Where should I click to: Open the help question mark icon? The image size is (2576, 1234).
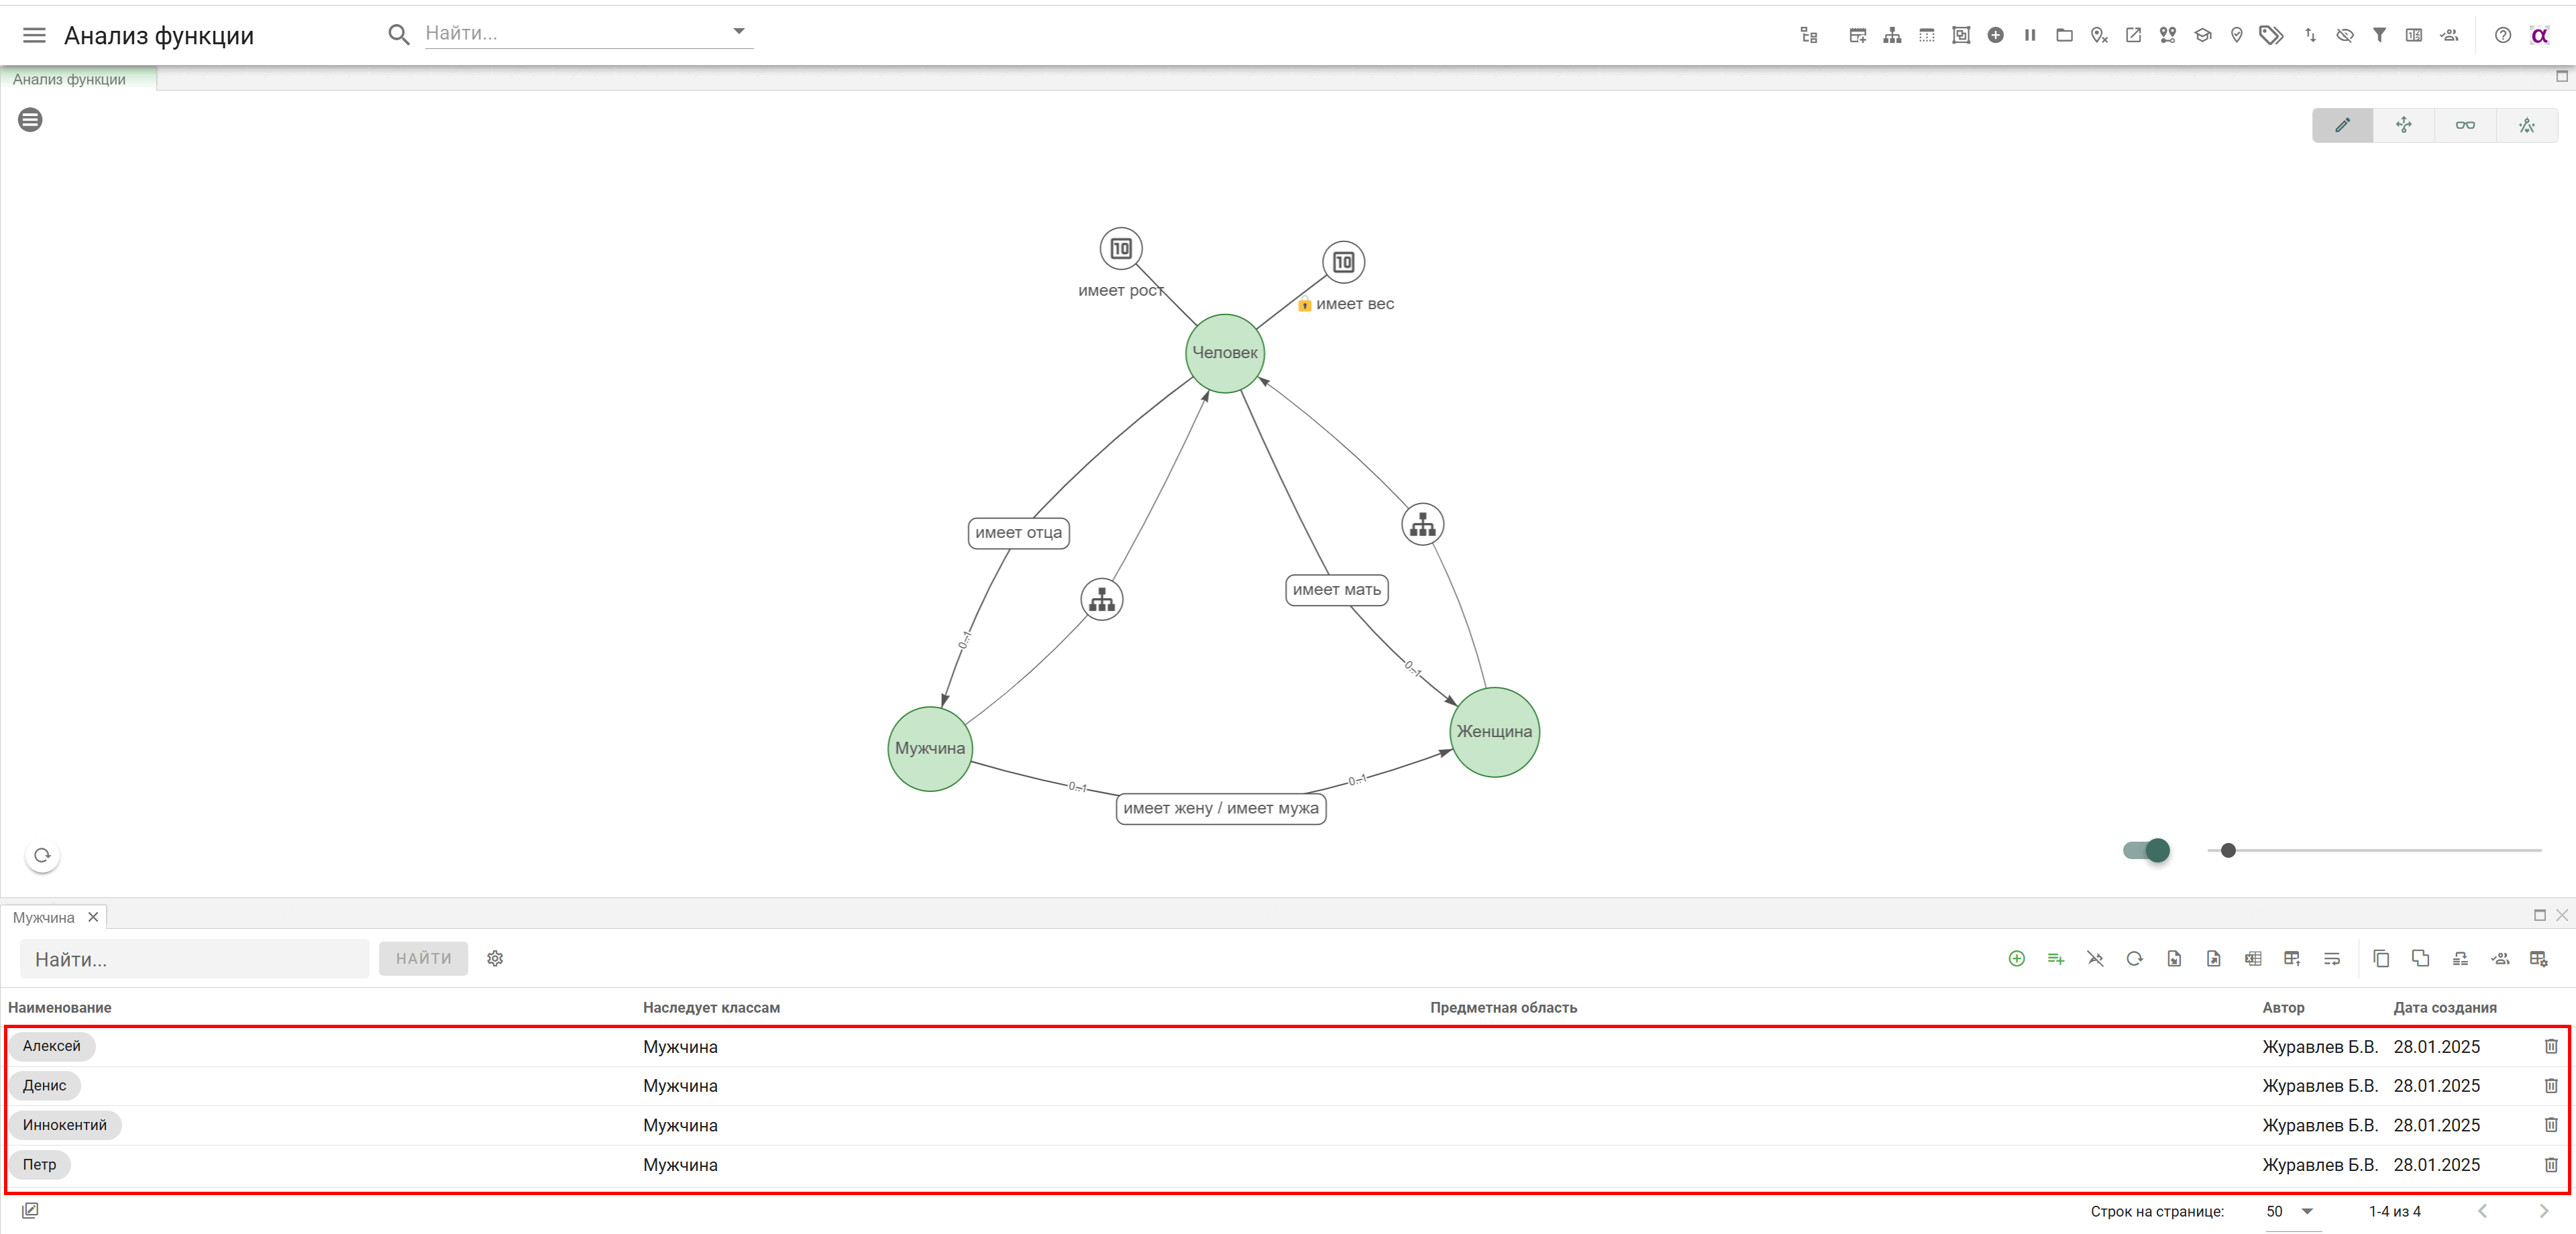tap(2502, 35)
